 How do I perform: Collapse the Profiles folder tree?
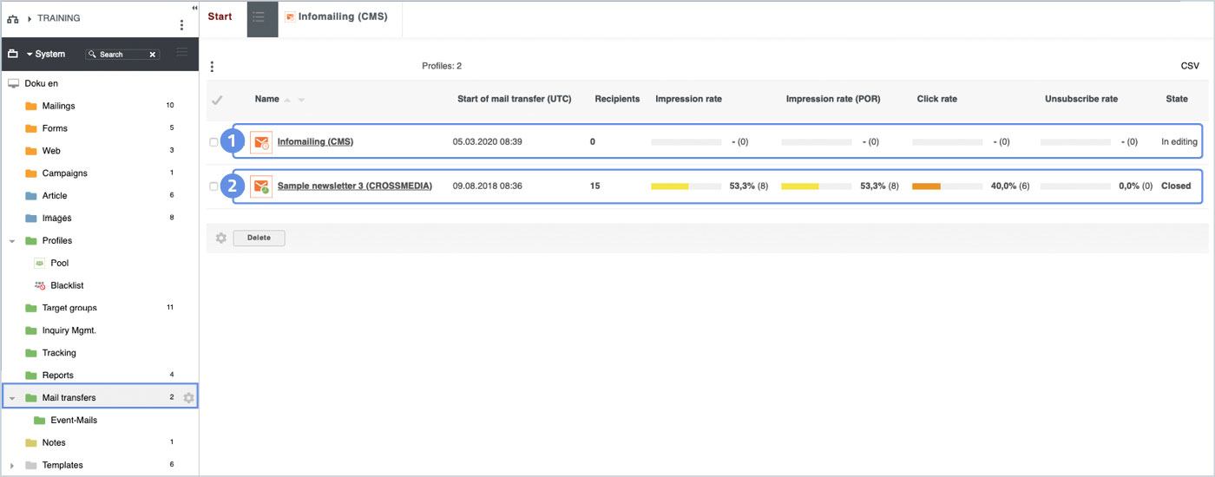12,241
